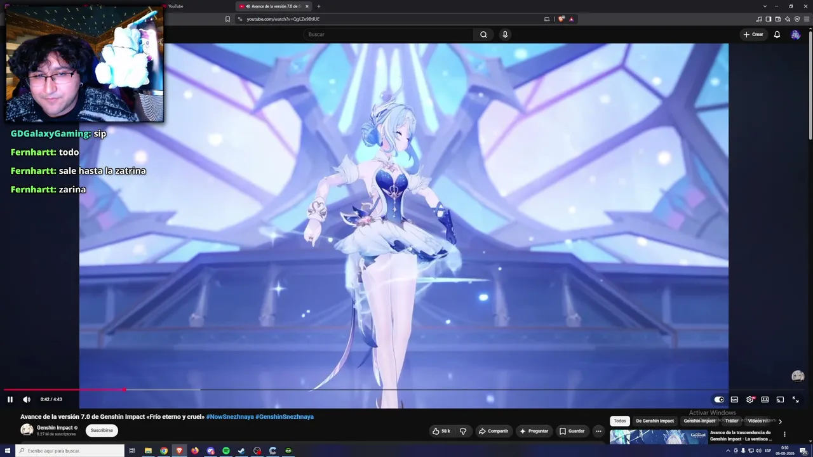The width and height of the screenshot is (813, 457).
Task: Cast video to another screen
Action: [x=780, y=399]
